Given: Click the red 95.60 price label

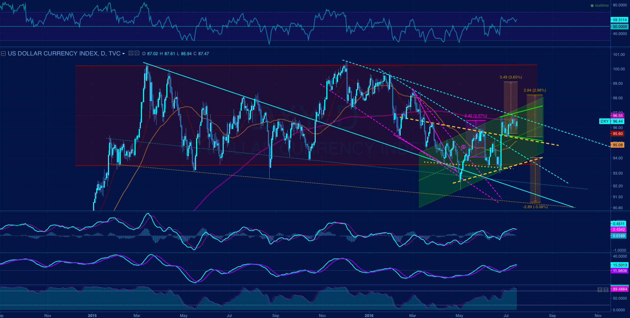Looking at the screenshot, I should pyautogui.click(x=618, y=134).
